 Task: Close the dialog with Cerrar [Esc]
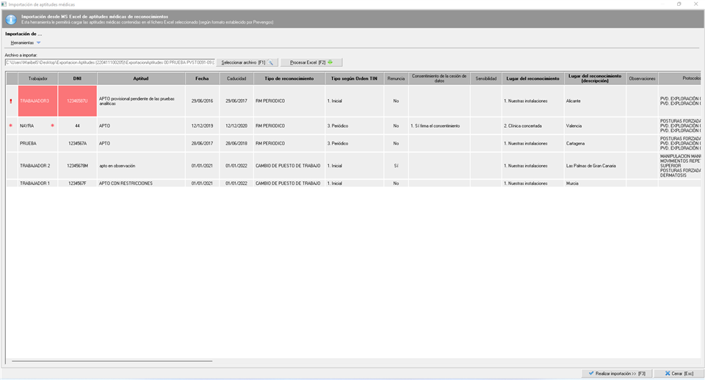tap(679, 373)
